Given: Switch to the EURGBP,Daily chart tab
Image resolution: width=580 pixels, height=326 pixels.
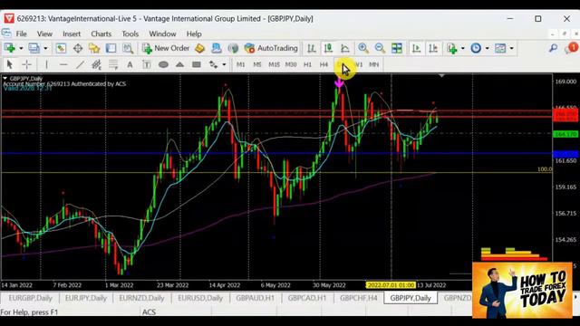Looking at the screenshot, I should point(30,298).
